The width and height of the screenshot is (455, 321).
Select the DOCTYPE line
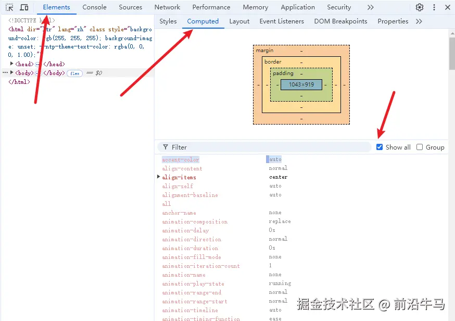point(32,20)
